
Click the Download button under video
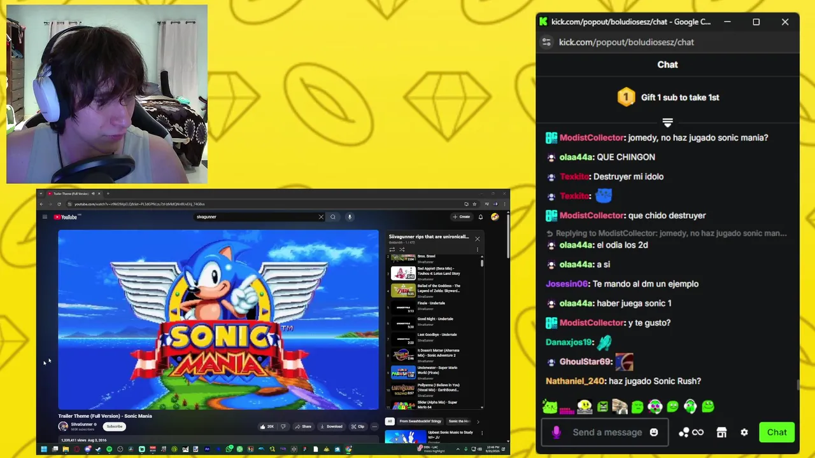pos(331,426)
